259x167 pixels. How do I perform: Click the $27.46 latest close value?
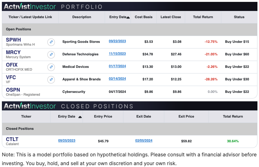(176, 54)
